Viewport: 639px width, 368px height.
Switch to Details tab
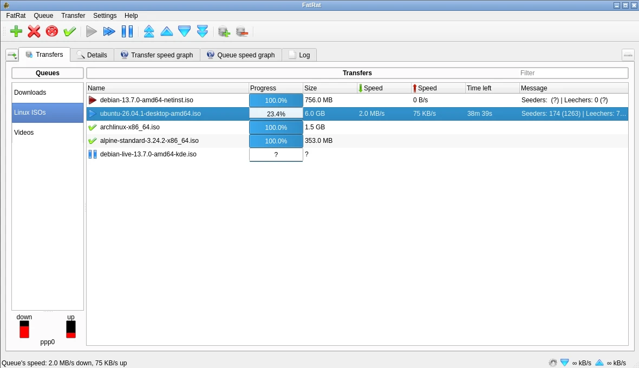click(92, 55)
